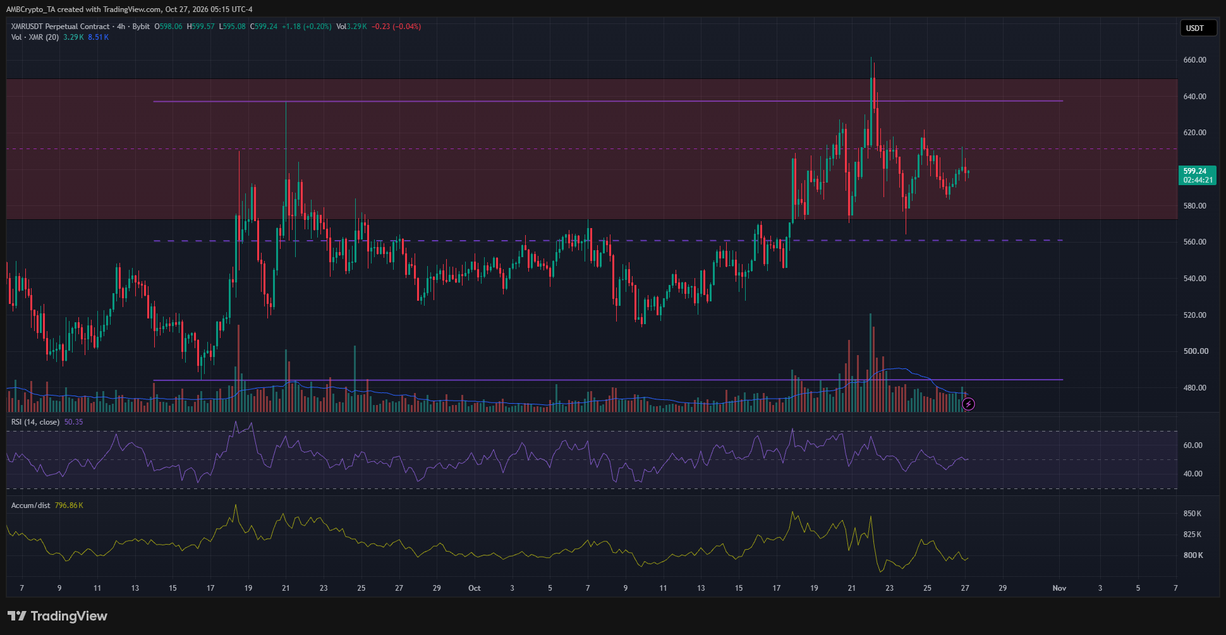Select the dashed purple line near 561
Screen dimensions: 1226x635
tap(608, 241)
